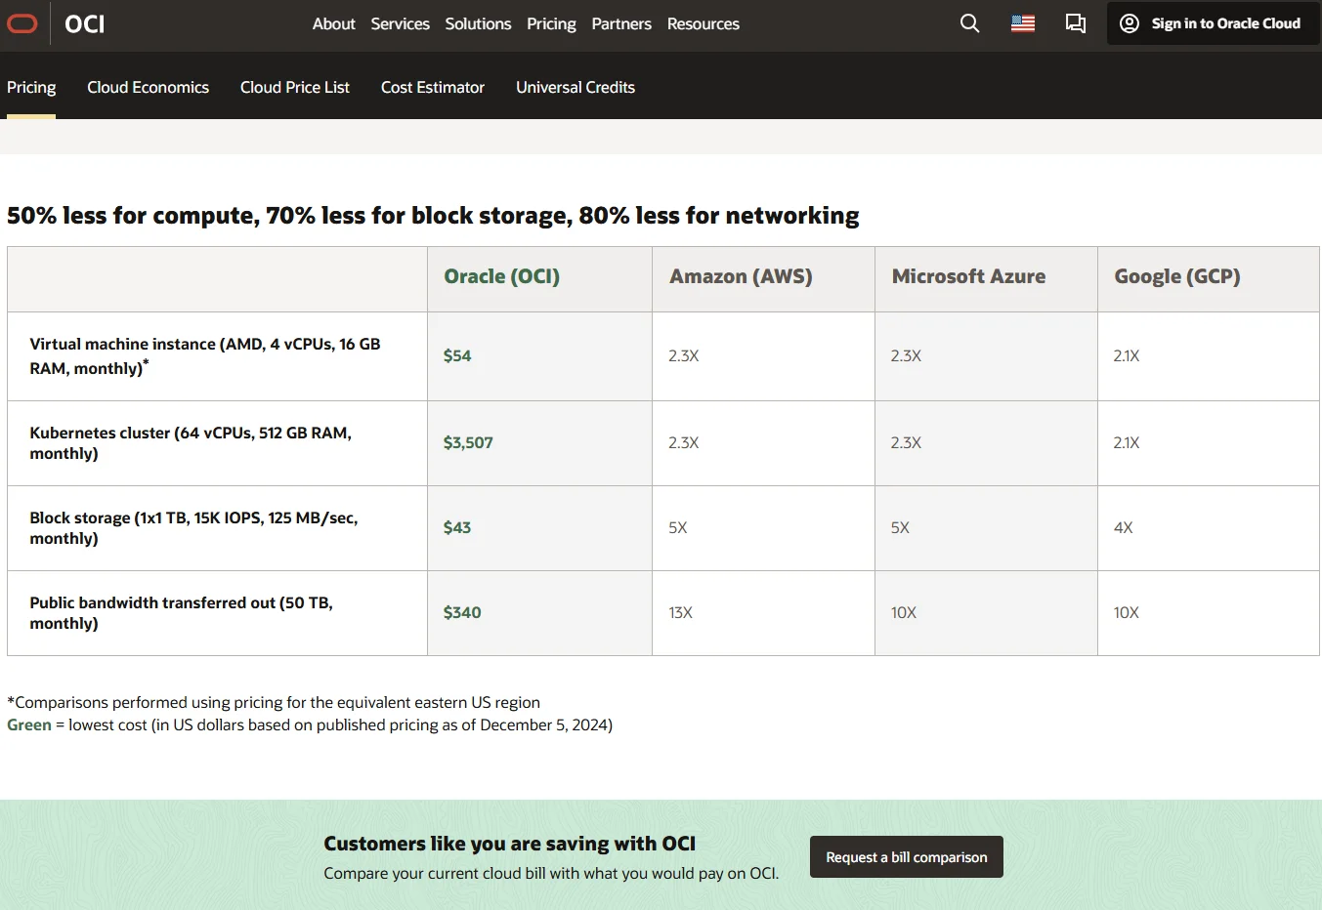The height and width of the screenshot is (910, 1322).
Task: Open the chat with sales icon
Action: pos(1076,23)
